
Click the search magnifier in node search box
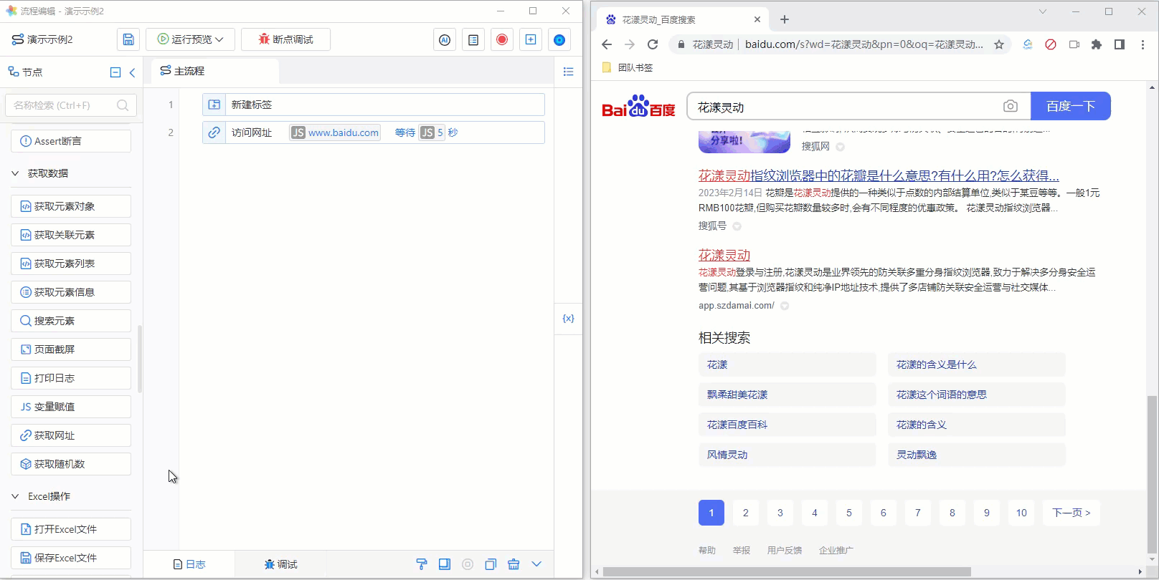click(x=123, y=105)
